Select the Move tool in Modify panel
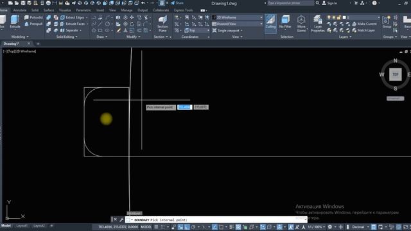Screen dimensions: 411x231 pos(132,17)
